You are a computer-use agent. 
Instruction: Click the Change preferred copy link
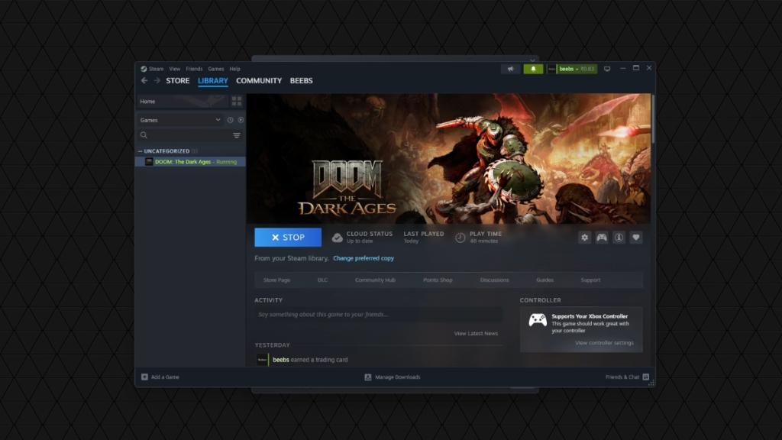pos(364,258)
